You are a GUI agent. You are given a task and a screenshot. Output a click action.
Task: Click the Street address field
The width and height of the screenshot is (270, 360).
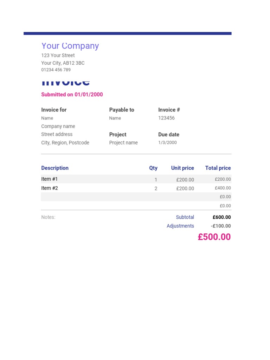click(x=57, y=134)
